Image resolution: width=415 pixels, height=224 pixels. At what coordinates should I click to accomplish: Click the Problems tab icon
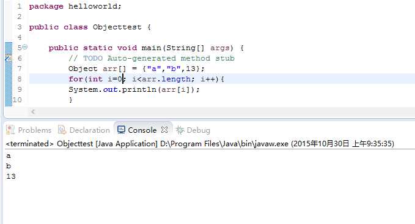(x=10, y=130)
